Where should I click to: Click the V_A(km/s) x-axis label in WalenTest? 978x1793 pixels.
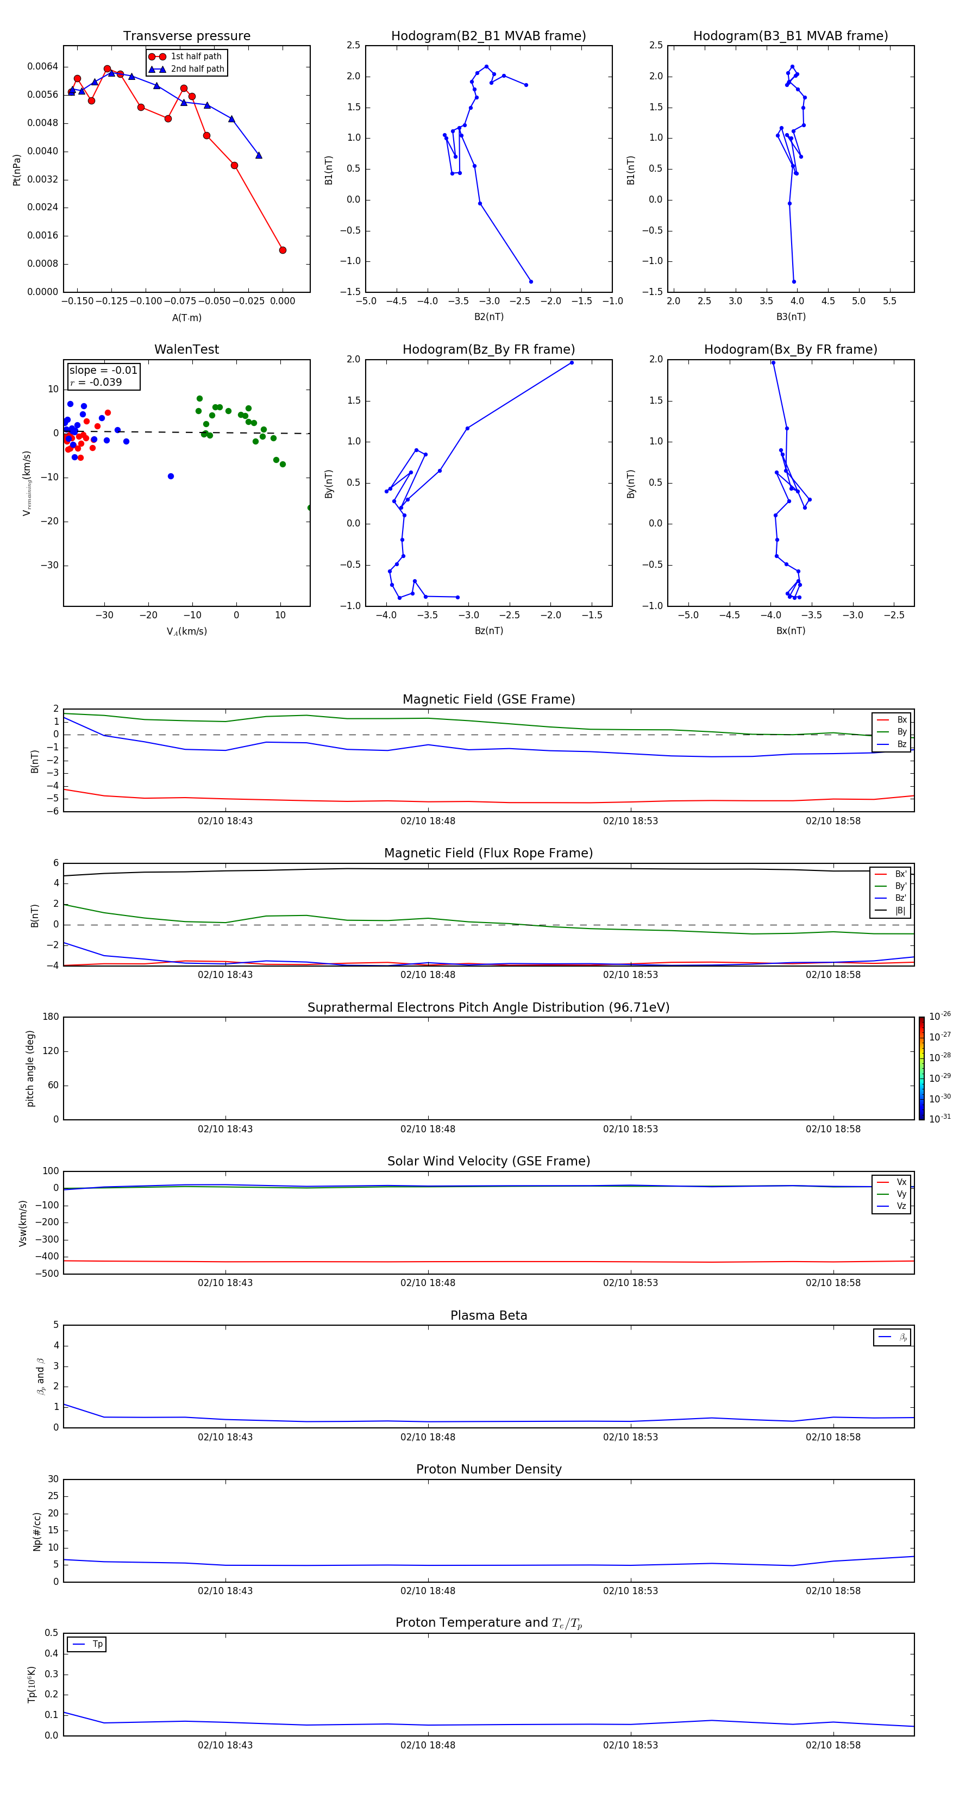click(x=186, y=631)
